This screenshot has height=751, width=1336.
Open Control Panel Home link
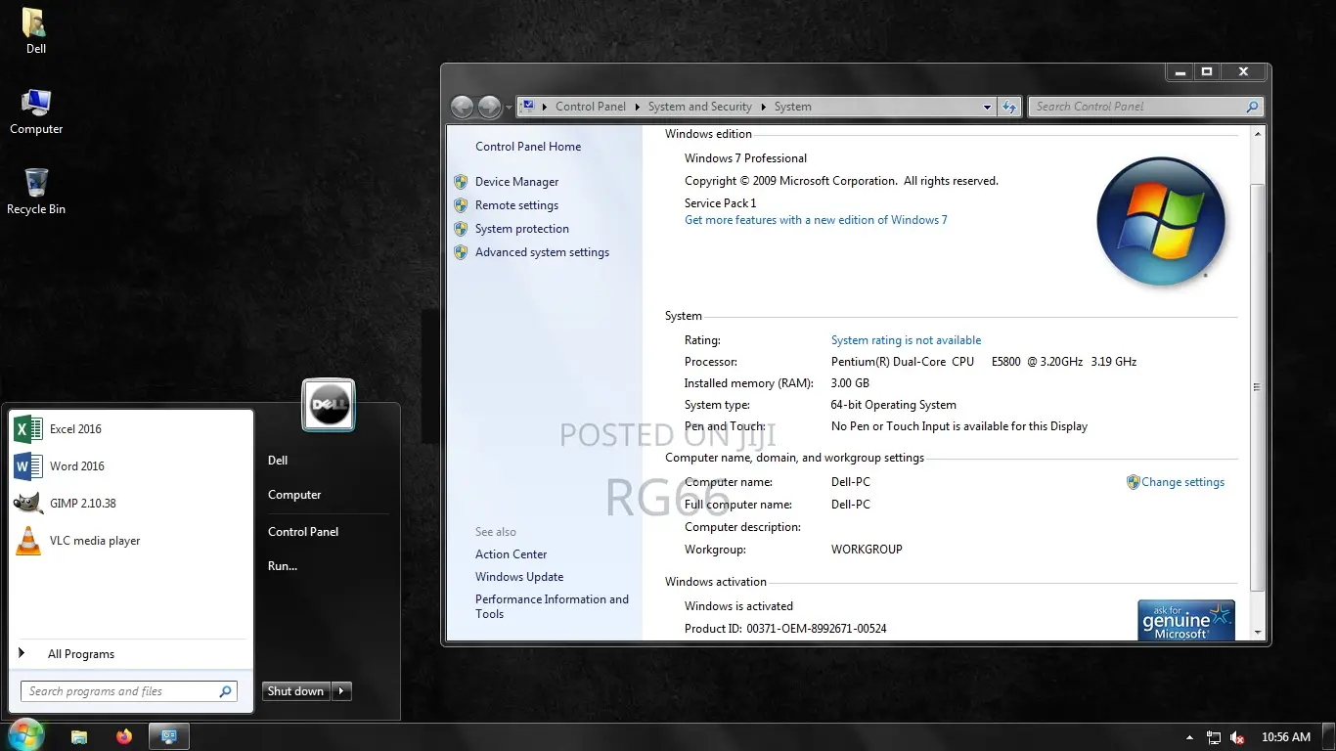click(528, 147)
